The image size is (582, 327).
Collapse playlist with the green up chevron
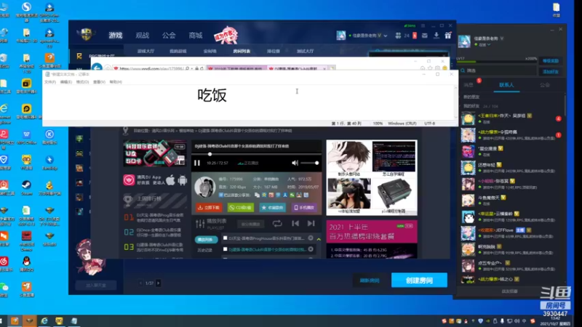click(319, 240)
